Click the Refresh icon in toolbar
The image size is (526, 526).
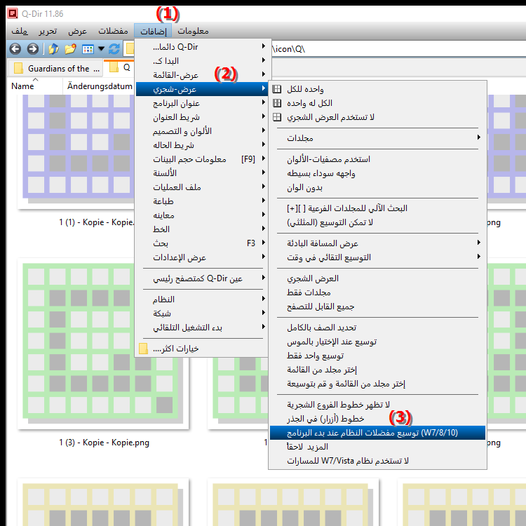(114, 49)
